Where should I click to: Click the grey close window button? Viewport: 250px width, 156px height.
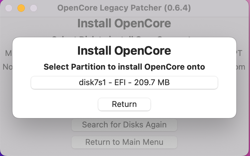tap(9, 8)
